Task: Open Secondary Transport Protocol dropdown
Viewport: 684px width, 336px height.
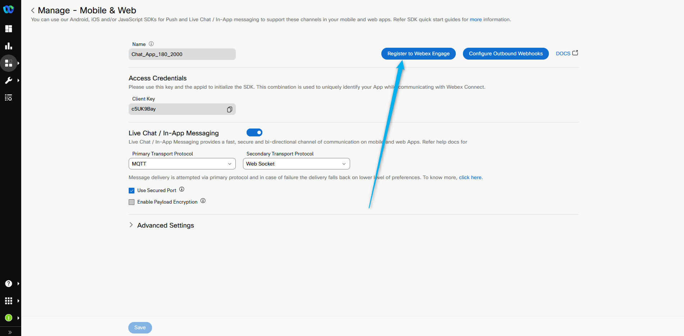Action: [x=296, y=164]
